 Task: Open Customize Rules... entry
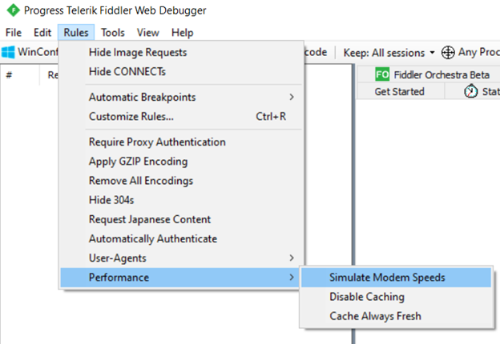[x=180, y=117]
